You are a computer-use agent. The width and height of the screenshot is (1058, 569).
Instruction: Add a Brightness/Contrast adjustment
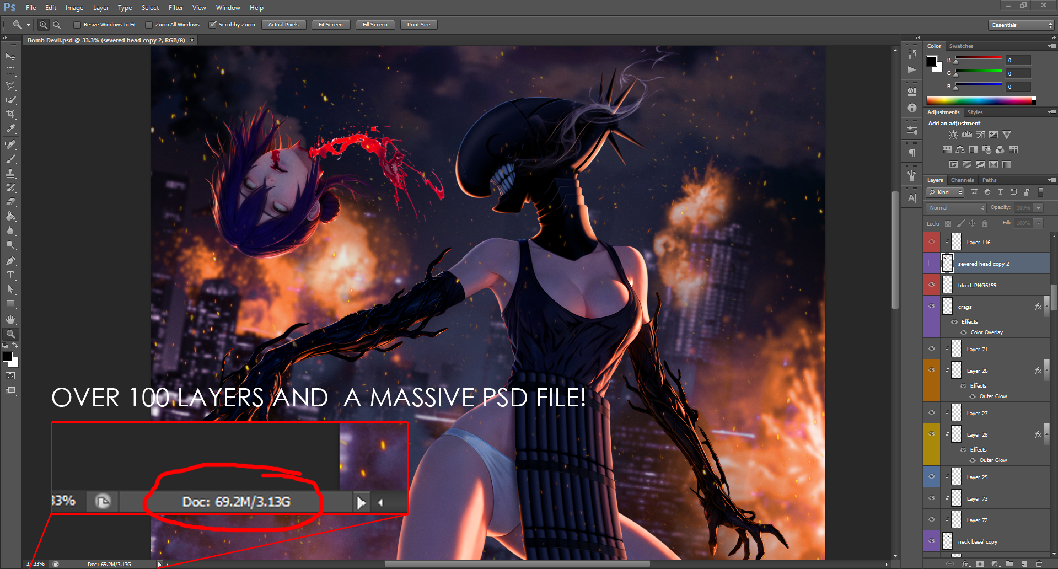click(x=953, y=135)
